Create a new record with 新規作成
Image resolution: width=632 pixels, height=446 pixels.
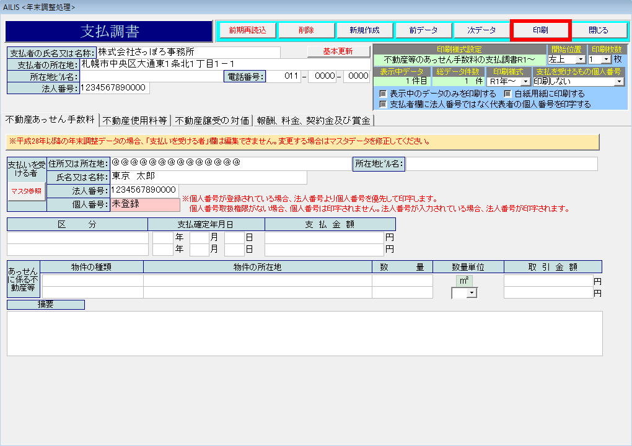(364, 30)
